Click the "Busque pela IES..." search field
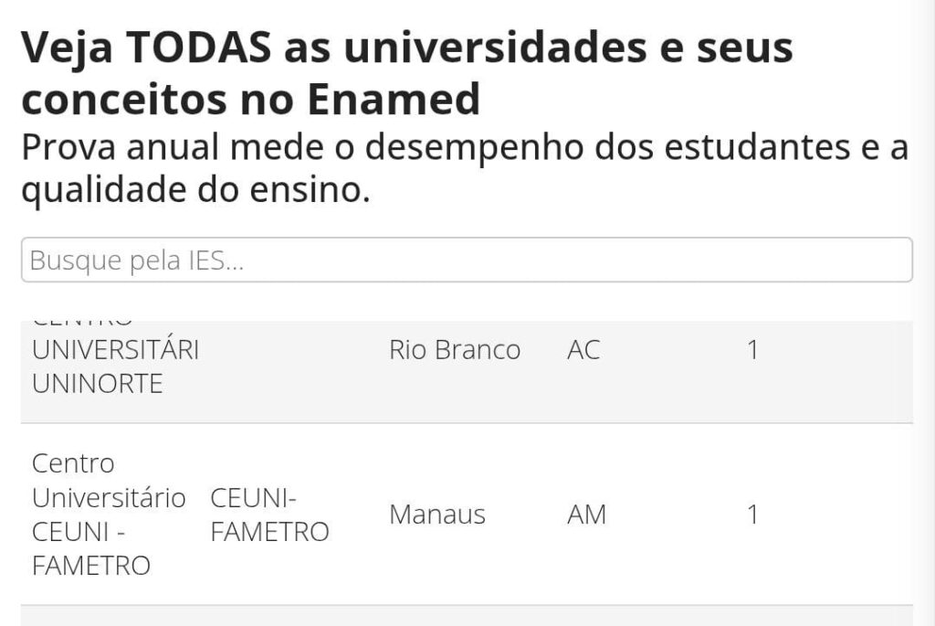The height and width of the screenshot is (626, 935). 466,260
